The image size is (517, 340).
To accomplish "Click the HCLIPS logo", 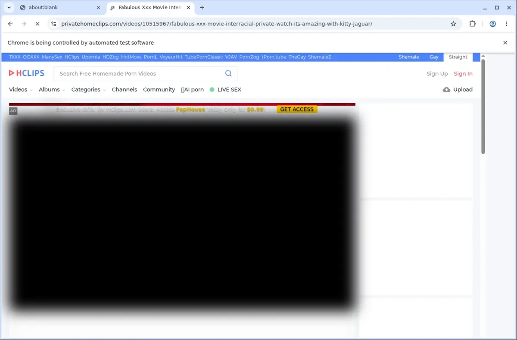I will tap(27, 73).
